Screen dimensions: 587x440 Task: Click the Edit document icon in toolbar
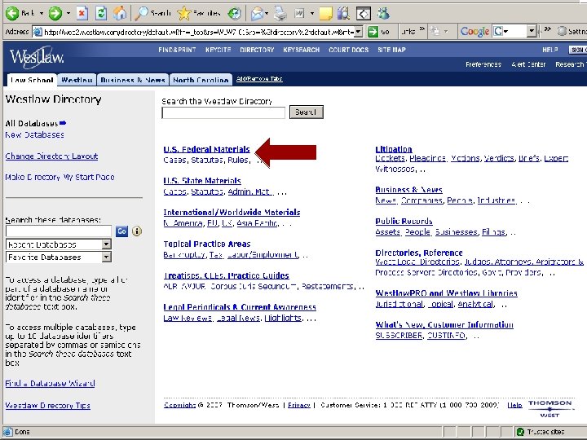pos(299,14)
